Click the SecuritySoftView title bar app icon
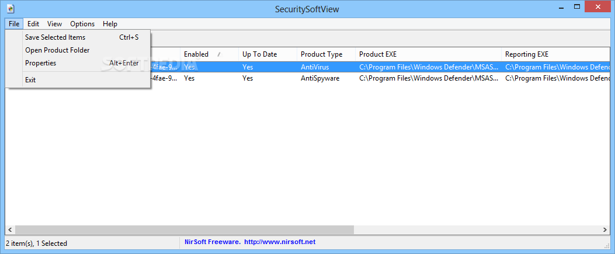Viewport: 615px width, 254px height. point(11,8)
